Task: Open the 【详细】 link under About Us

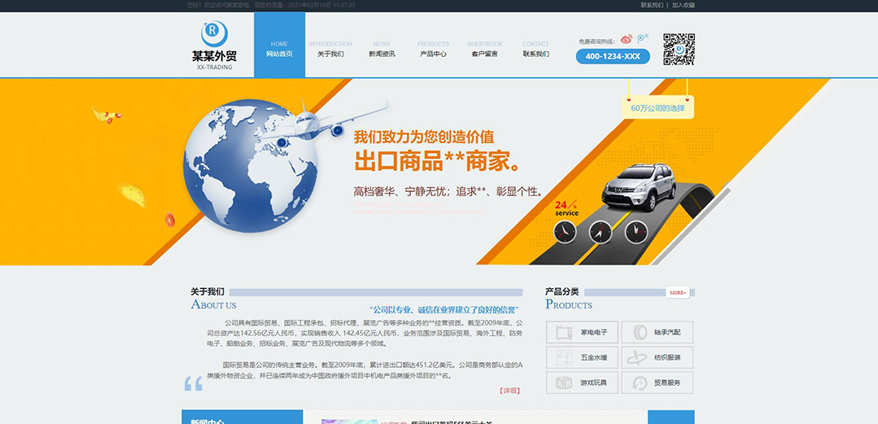Action: click(x=509, y=391)
